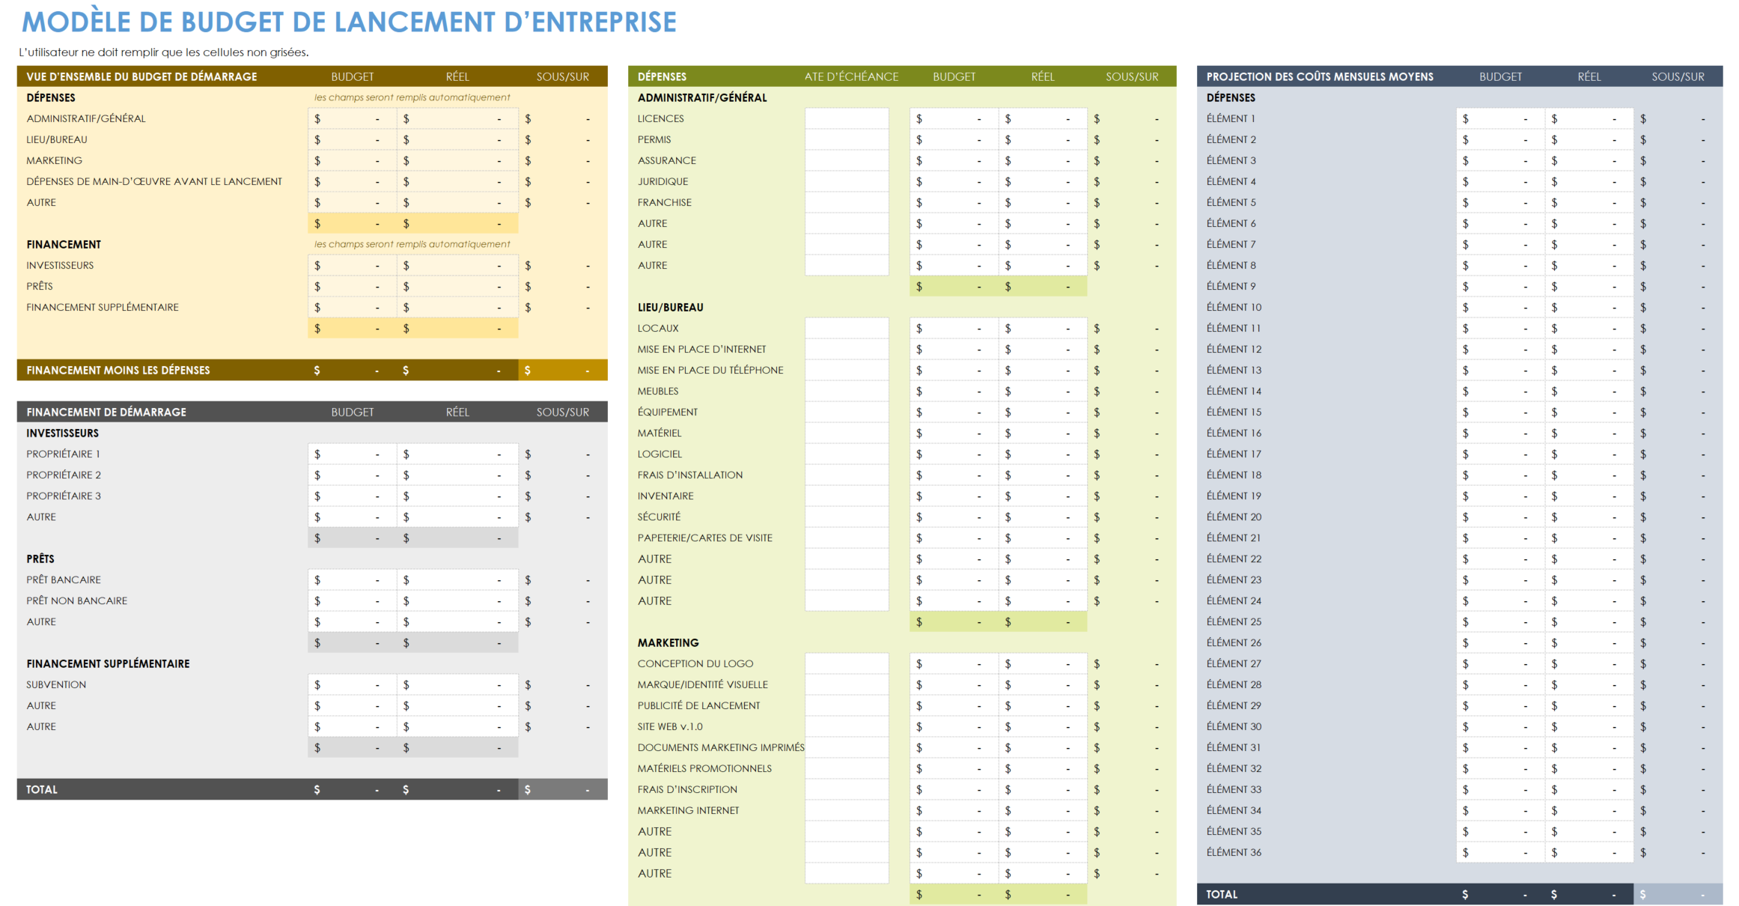This screenshot has width=1739, height=906.
Task: Select the 'PRÊT NON BANCAIRE' label
Action: point(77,601)
